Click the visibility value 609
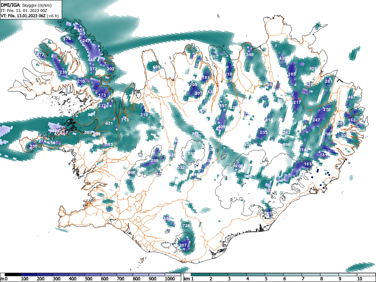The height and width of the screenshot is (282, 376). coord(156,67)
